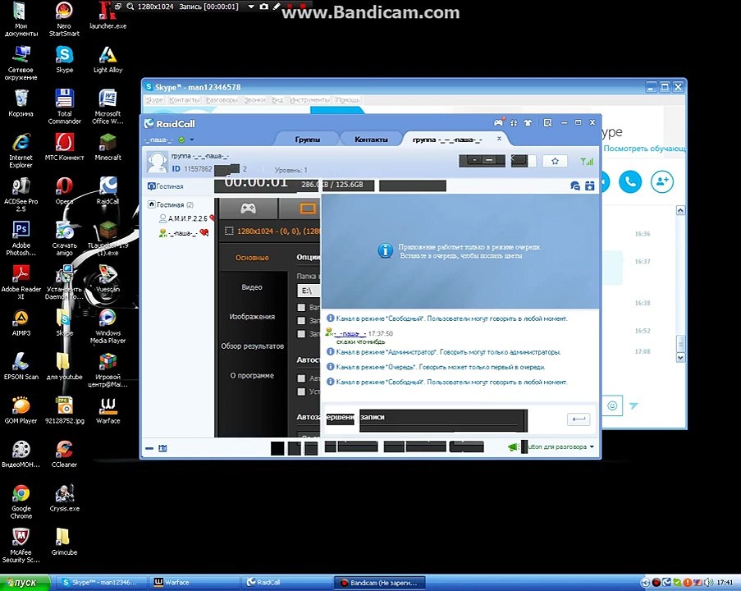Select the Google Chrome desktop icon
Screen dimensions: 741x591
pos(21,502)
